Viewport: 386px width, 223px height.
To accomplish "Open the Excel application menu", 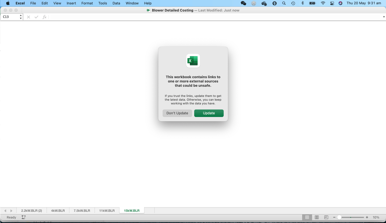I will pyautogui.click(x=20, y=3).
